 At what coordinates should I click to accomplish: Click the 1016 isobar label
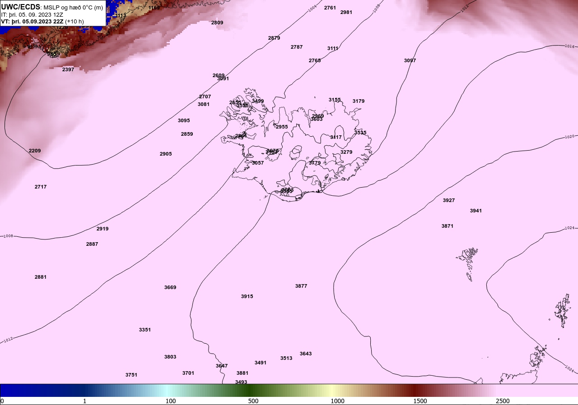pos(569,46)
